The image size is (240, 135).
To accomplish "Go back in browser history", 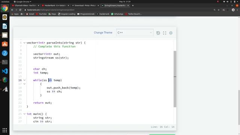I will [12, 10].
